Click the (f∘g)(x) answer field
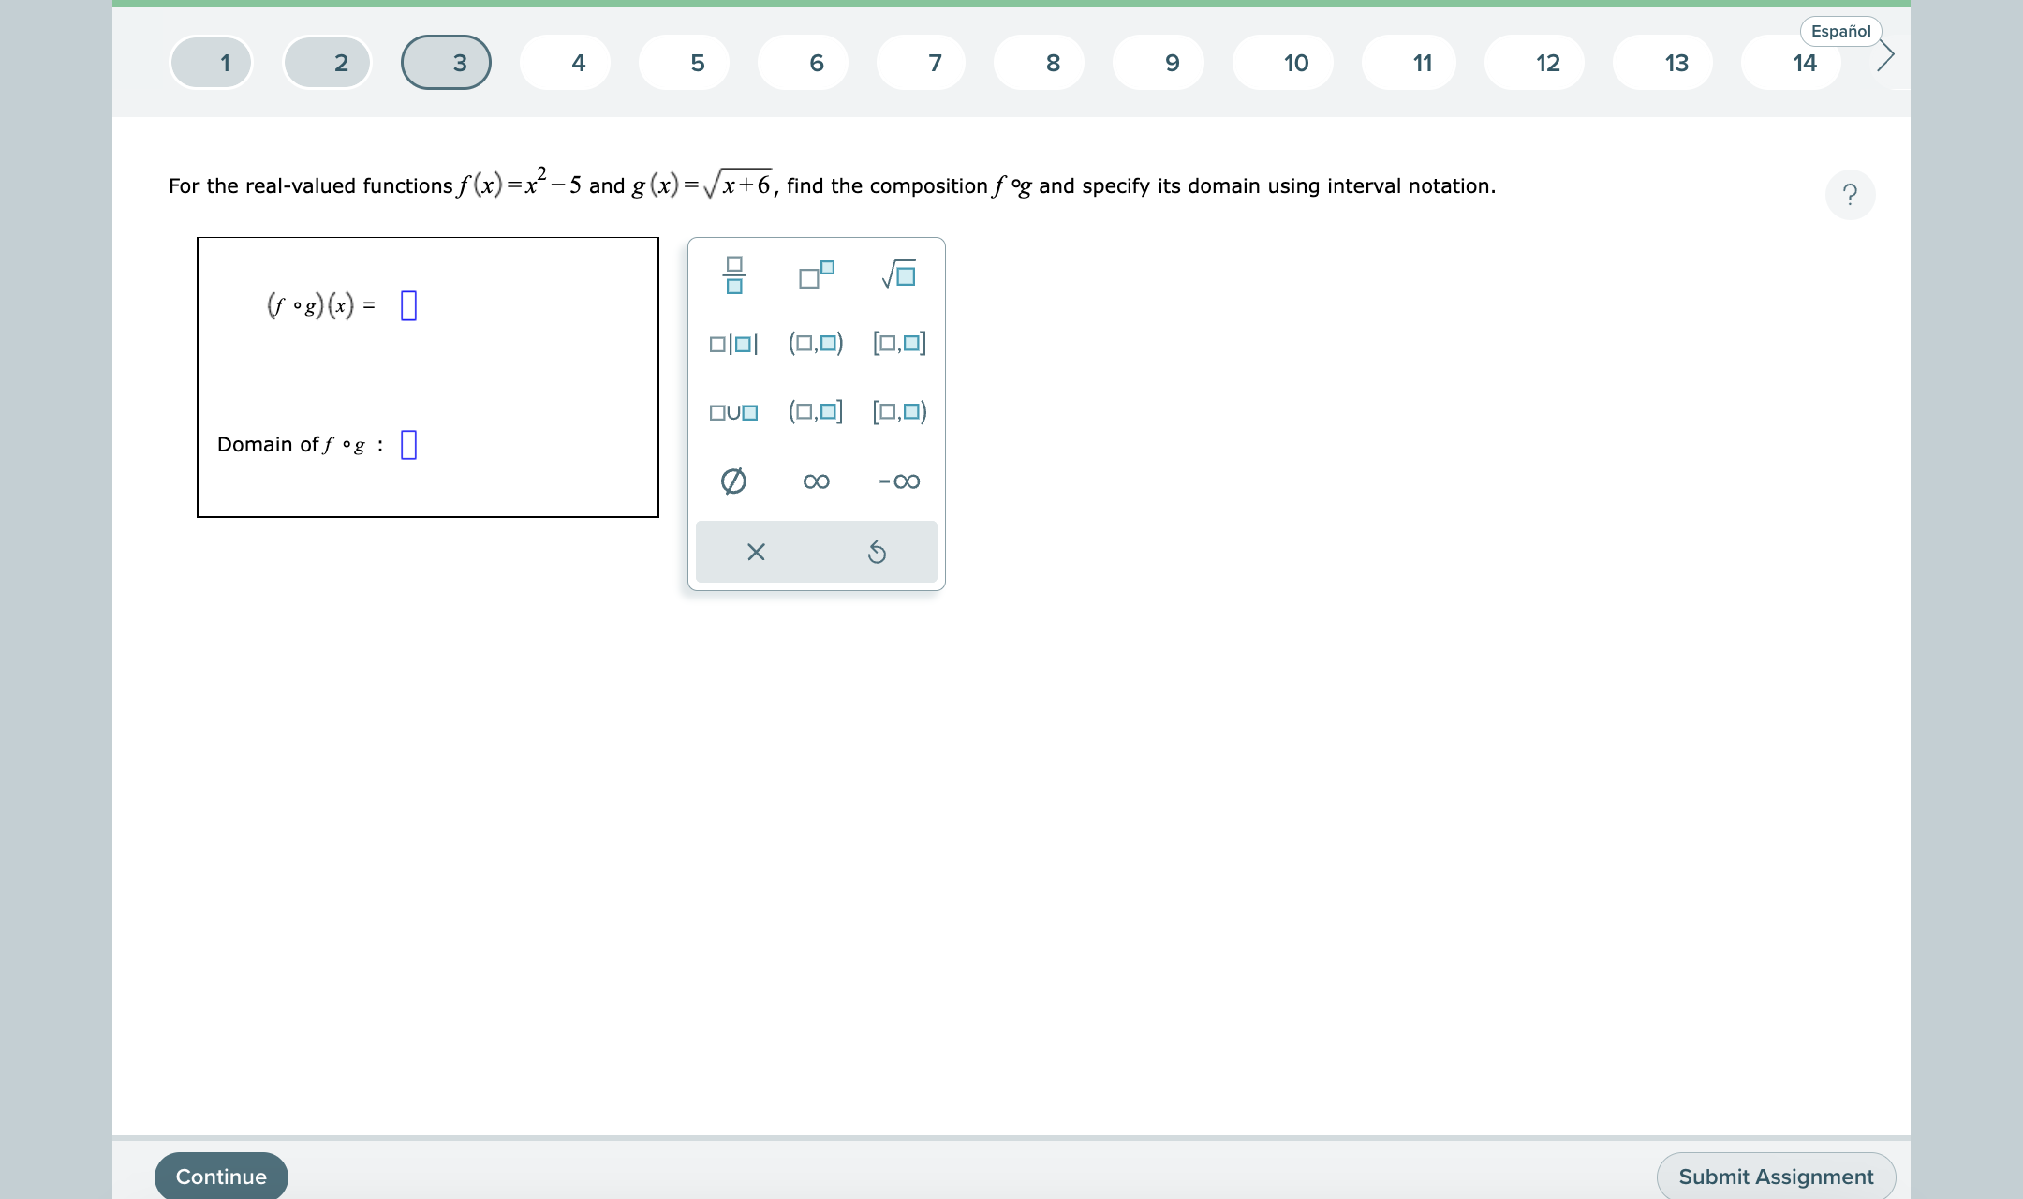This screenshot has height=1199, width=2023. [409, 304]
